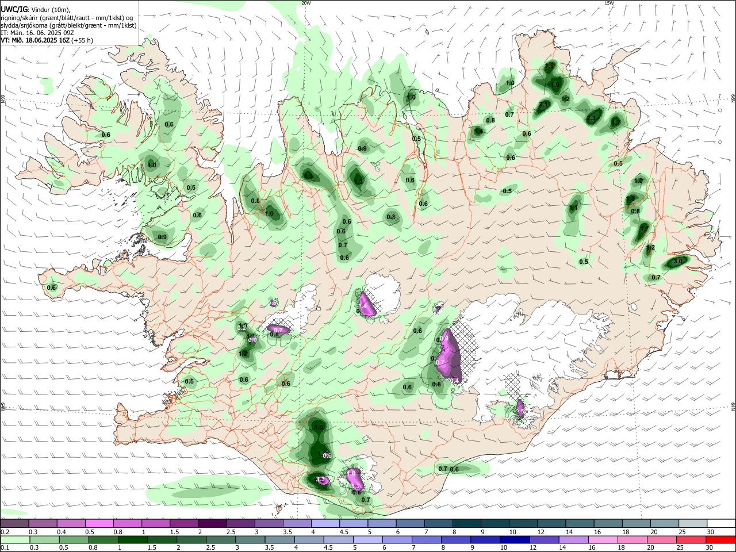736x552 pixels.
Task: Click the 0.4 label in upper legend
Action: tap(61, 532)
